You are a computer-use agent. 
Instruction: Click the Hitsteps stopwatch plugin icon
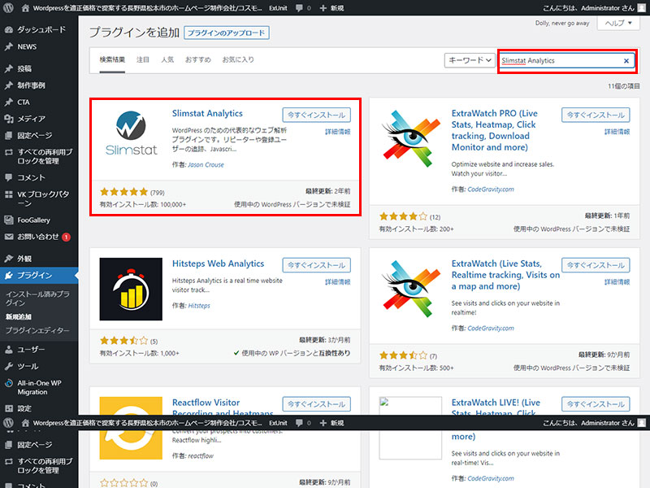pos(131,289)
